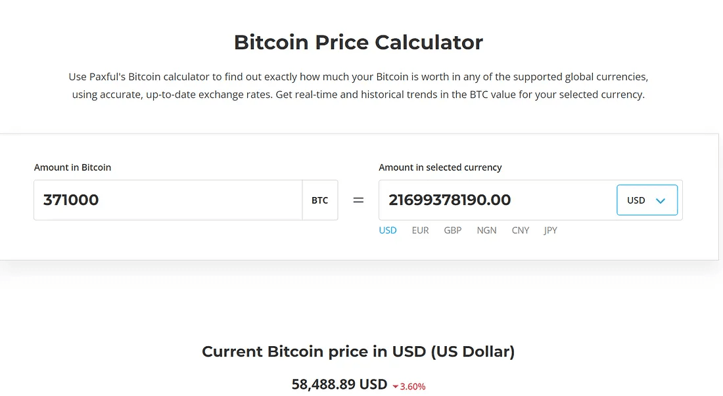Focus the Amount in selected currency field

496,200
